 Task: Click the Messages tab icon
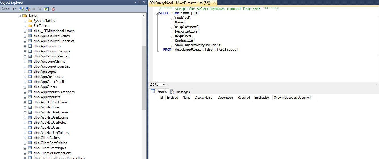tap(172, 92)
